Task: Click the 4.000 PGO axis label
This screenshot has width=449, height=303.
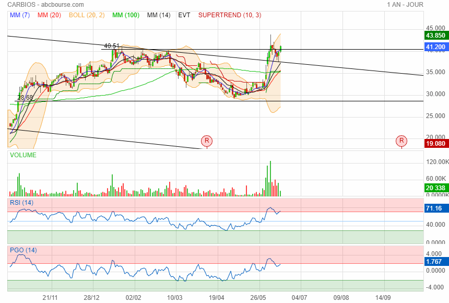Action: coord(434,254)
